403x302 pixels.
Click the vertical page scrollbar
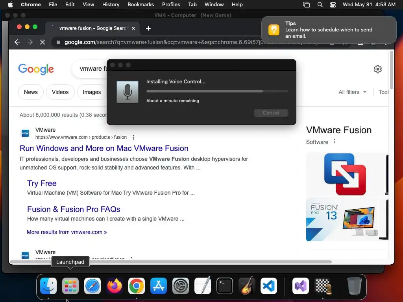coord(392,70)
